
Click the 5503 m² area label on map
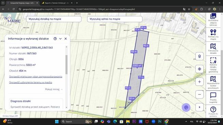[x=137, y=66]
